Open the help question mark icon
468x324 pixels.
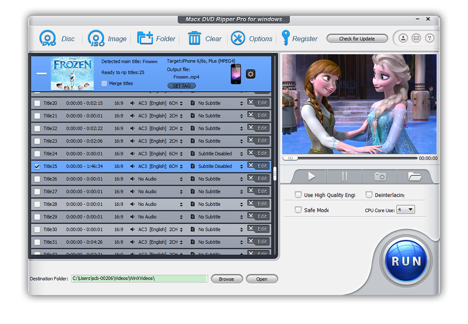pos(429,38)
